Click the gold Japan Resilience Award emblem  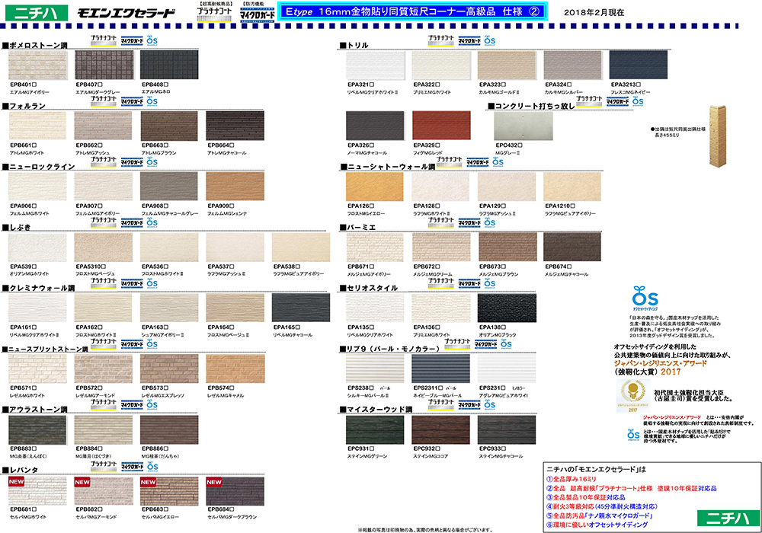tap(632, 395)
